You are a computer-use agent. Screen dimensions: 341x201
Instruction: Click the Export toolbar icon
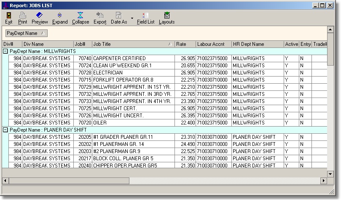[100, 18]
